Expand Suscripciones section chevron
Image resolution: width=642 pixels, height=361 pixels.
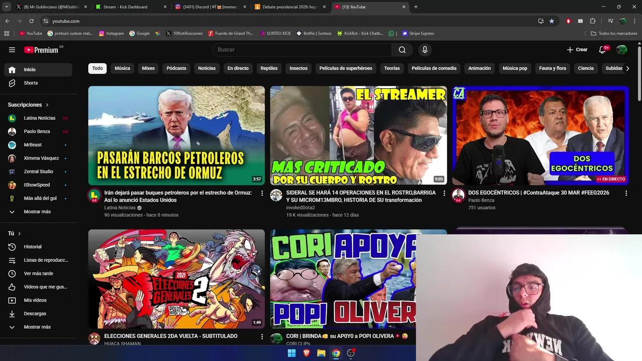[47, 105]
